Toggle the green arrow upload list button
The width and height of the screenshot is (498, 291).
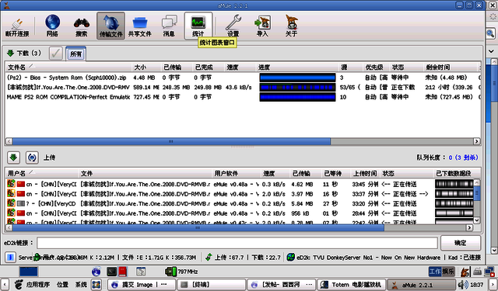[x=13, y=158]
